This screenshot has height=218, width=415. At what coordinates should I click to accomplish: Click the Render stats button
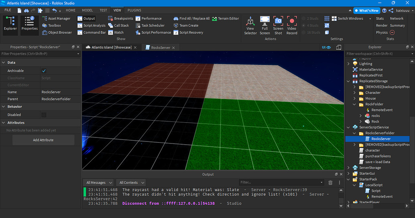coord(382,25)
